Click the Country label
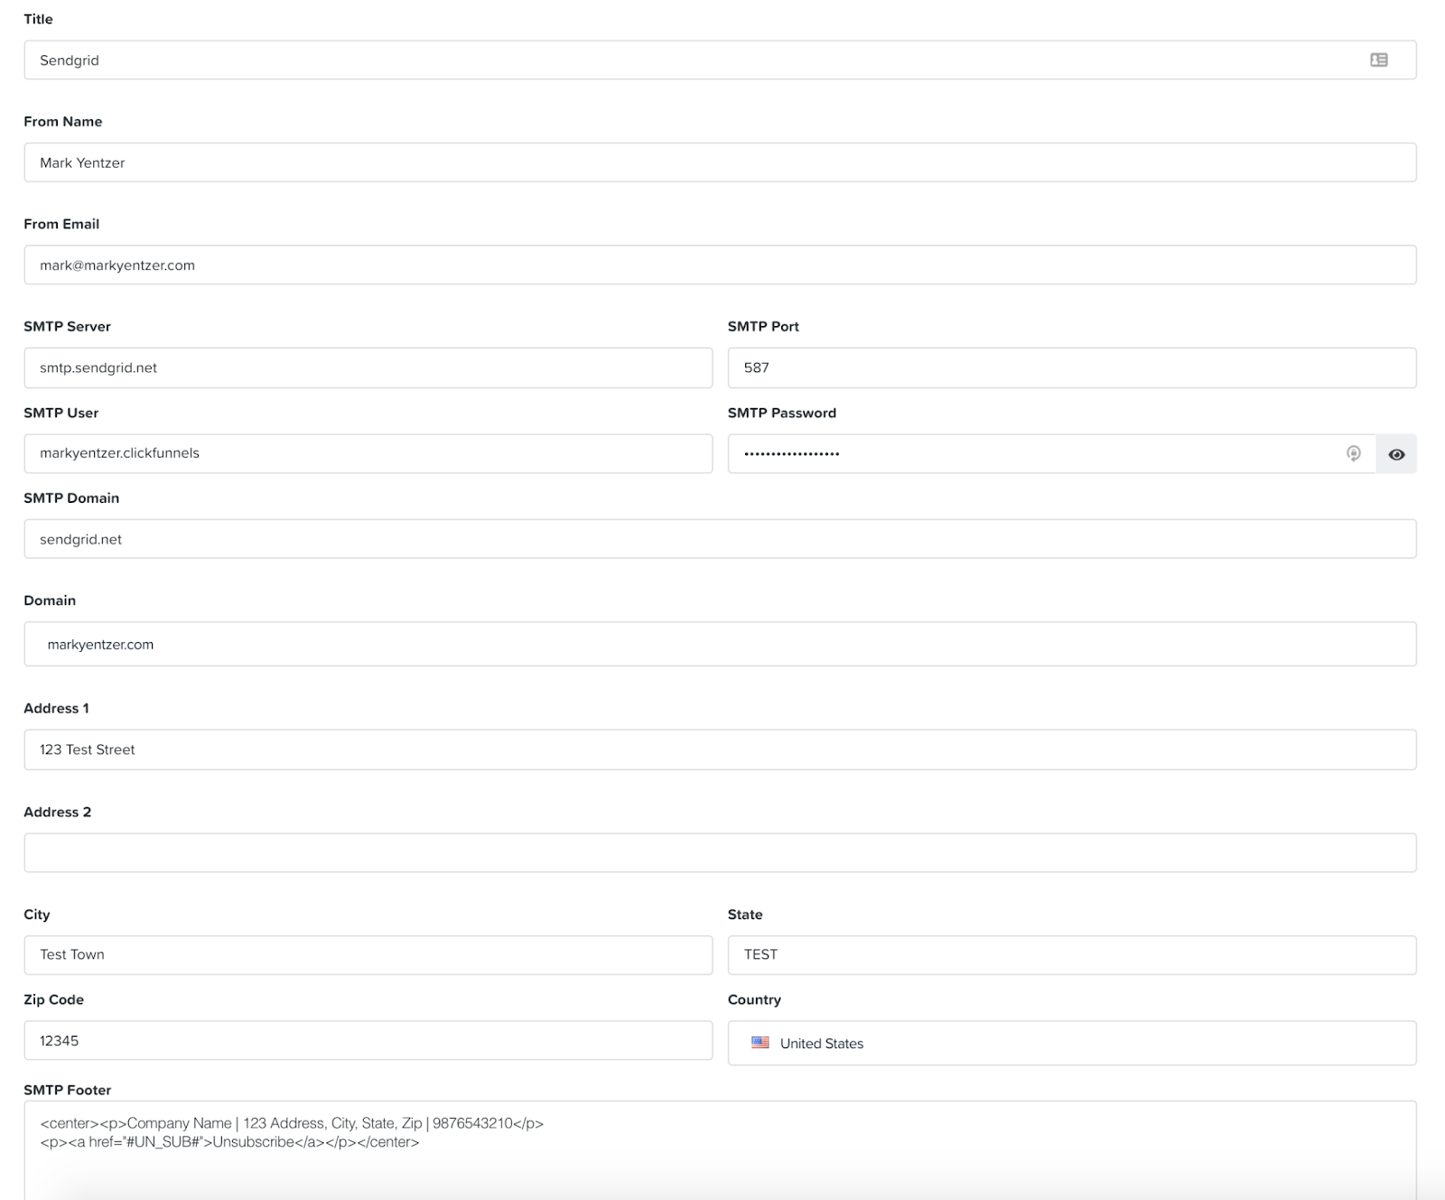The width and height of the screenshot is (1445, 1200). (754, 1000)
